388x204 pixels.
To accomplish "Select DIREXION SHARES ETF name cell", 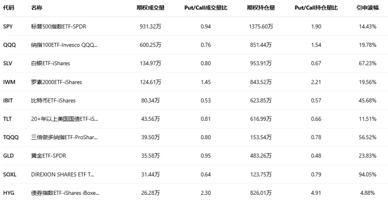I will (x=63, y=174).
